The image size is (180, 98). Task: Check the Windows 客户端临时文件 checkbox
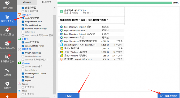(23, 60)
